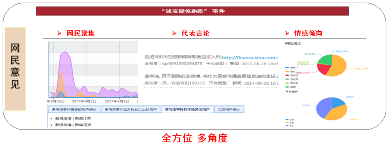Screen dimensions: 389x145
Task: Click the 观点四1% pie label
Action: pyautogui.click(x=302, y=64)
